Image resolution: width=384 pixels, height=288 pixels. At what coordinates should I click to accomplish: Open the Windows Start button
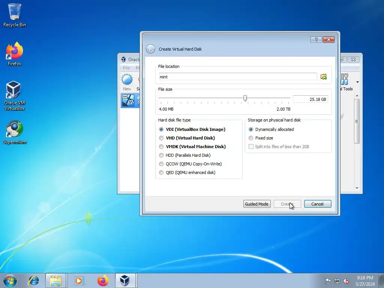(10, 280)
